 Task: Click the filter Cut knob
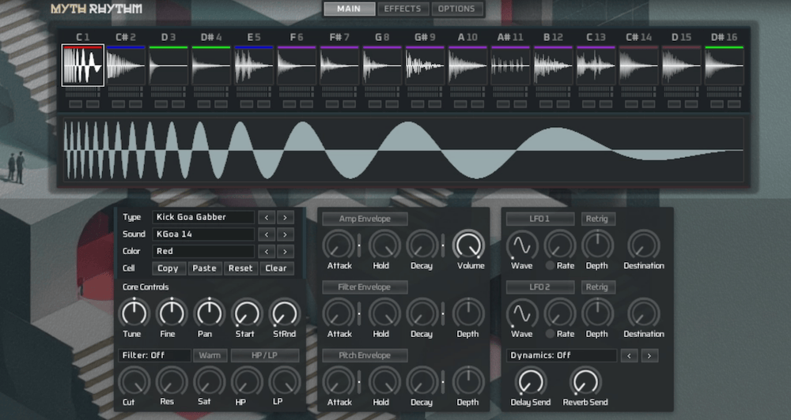134,381
